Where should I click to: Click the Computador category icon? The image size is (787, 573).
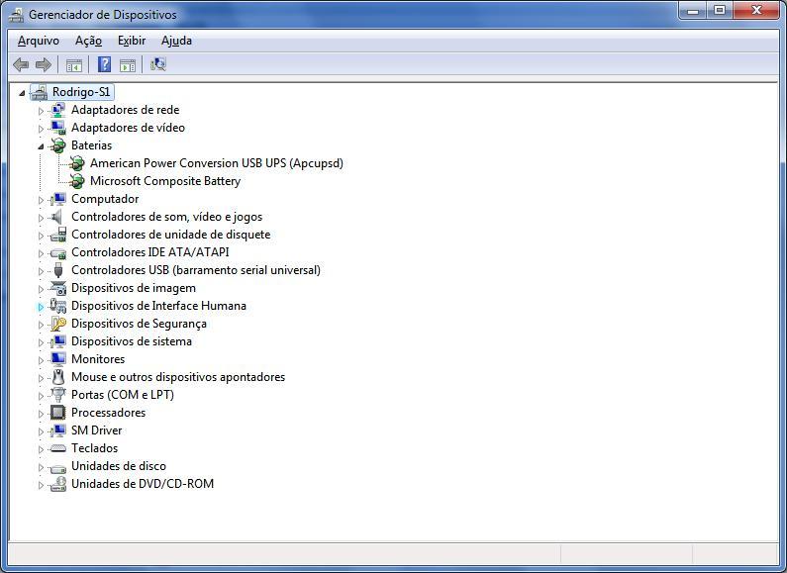click(57, 199)
